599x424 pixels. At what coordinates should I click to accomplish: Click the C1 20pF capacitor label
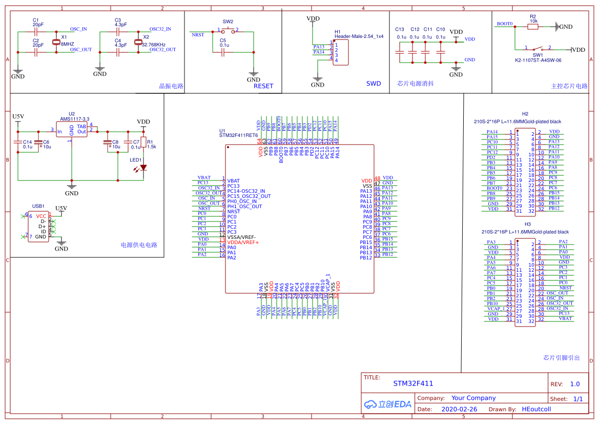[x=38, y=22]
